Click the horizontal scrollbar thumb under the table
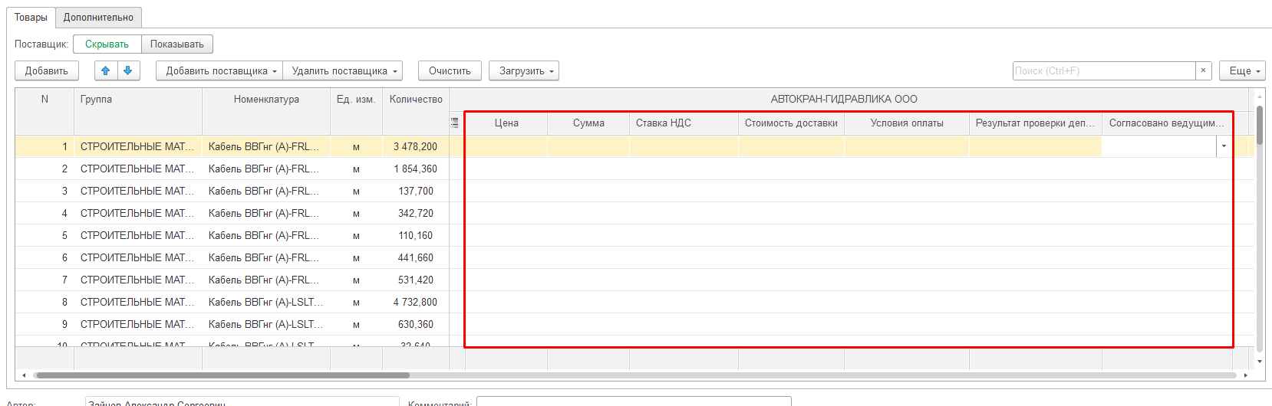The width and height of the screenshot is (1272, 406). point(222,375)
